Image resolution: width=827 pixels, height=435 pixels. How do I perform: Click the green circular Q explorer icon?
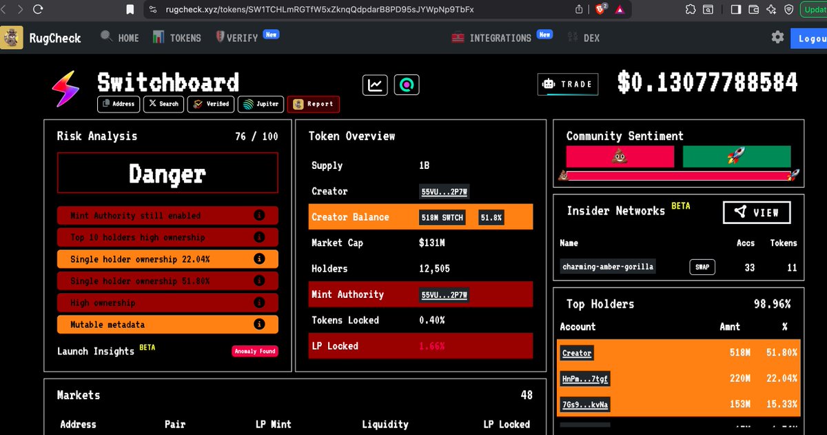(x=407, y=85)
